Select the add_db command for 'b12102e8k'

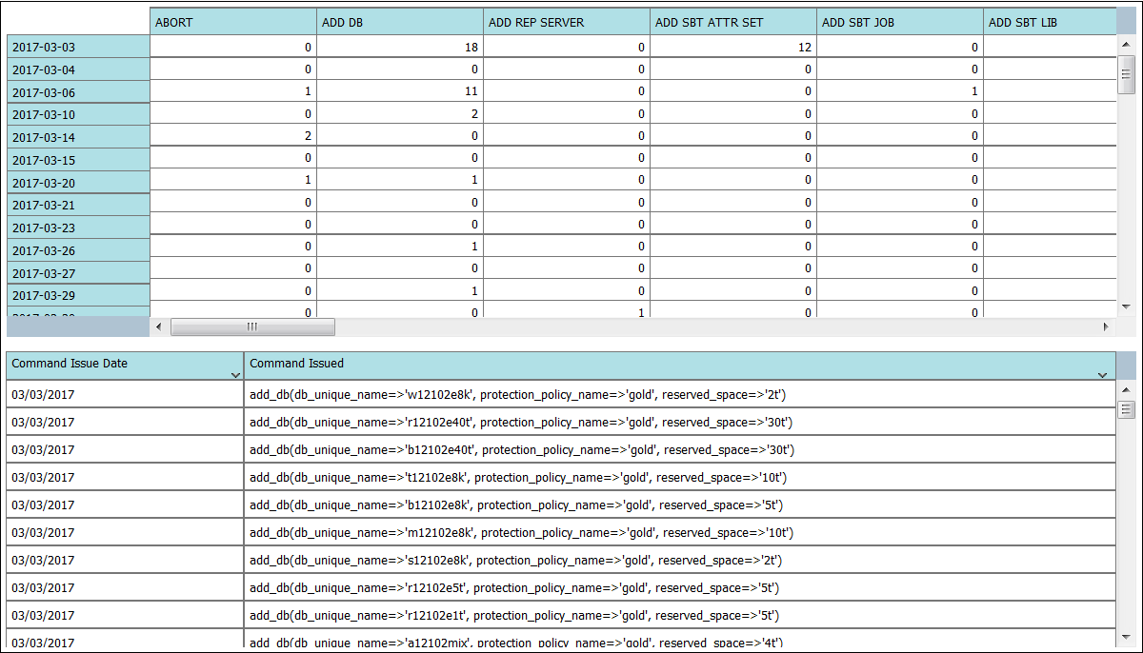pyautogui.click(x=680, y=505)
